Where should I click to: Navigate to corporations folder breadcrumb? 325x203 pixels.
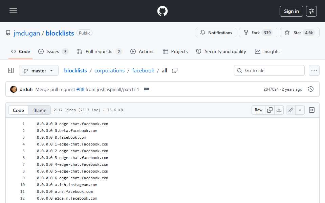[109, 71]
